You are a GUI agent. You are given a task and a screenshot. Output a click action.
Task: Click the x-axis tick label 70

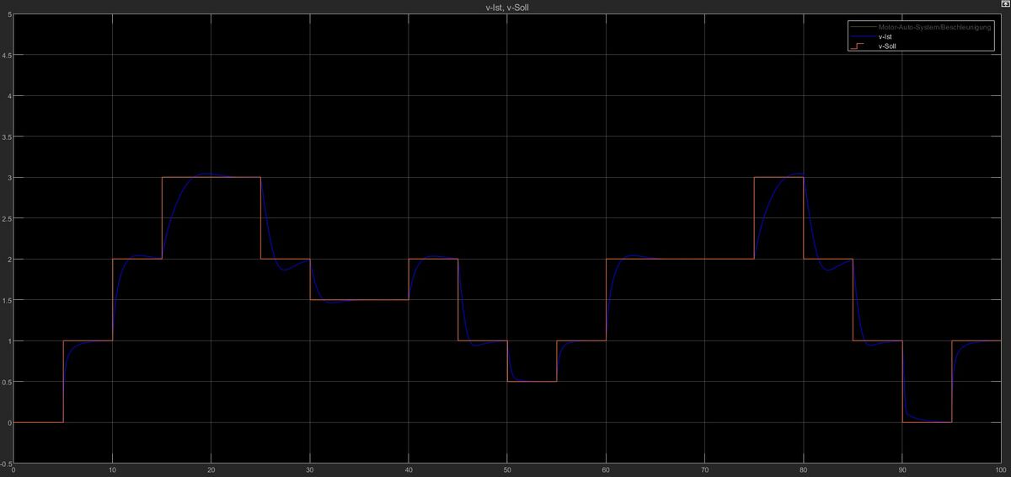(x=704, y=470)
